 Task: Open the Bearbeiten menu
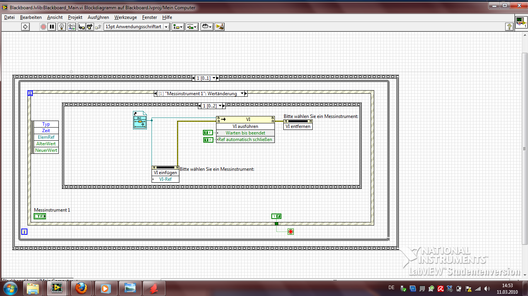click(x=31, y=17)
